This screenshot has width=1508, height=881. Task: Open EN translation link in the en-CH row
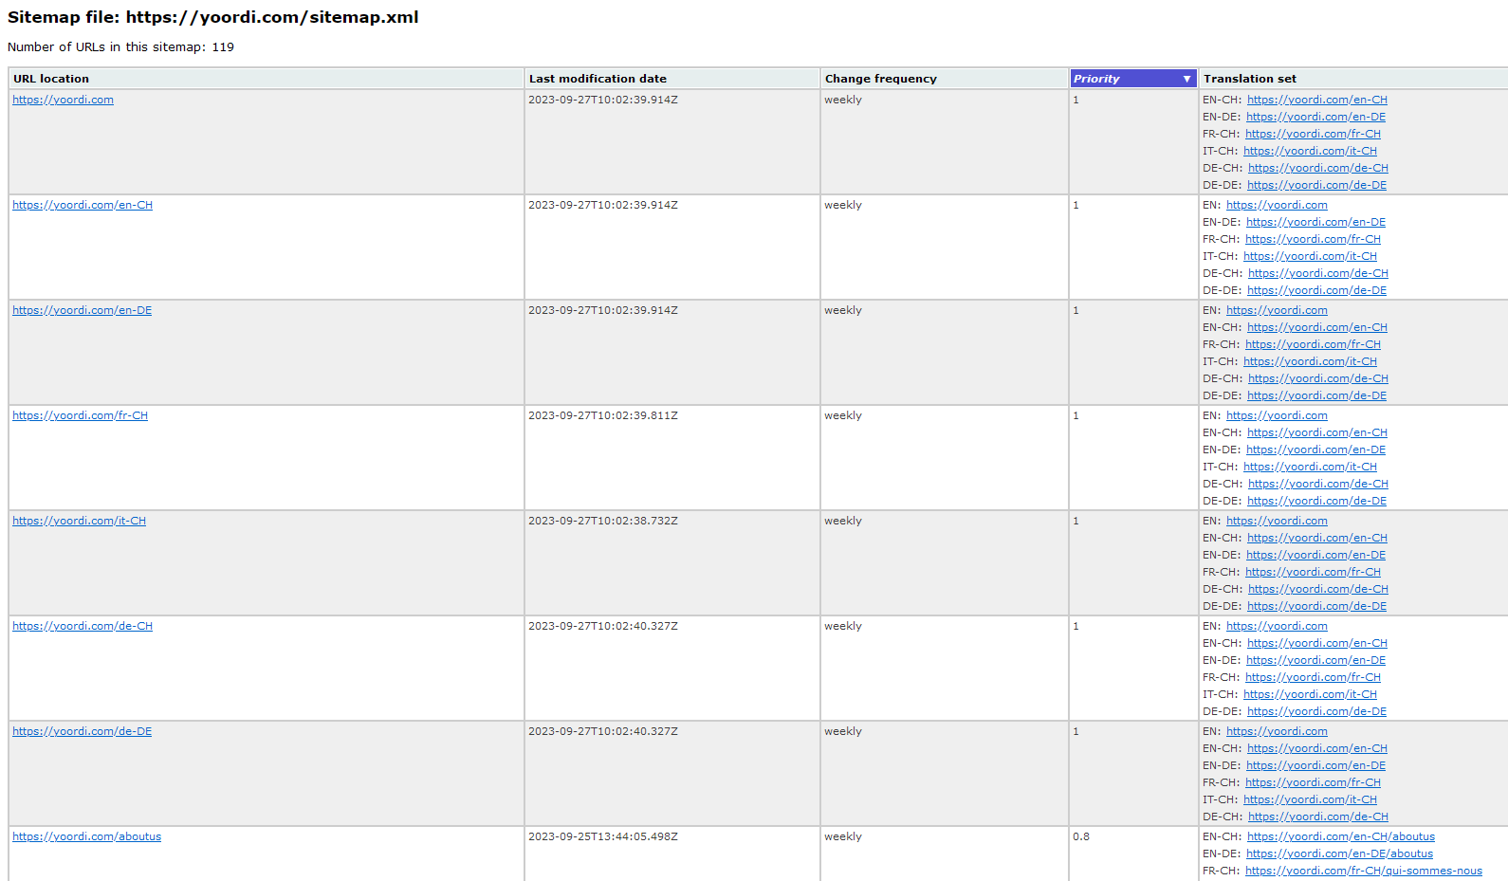click(x=1277, y=205)
